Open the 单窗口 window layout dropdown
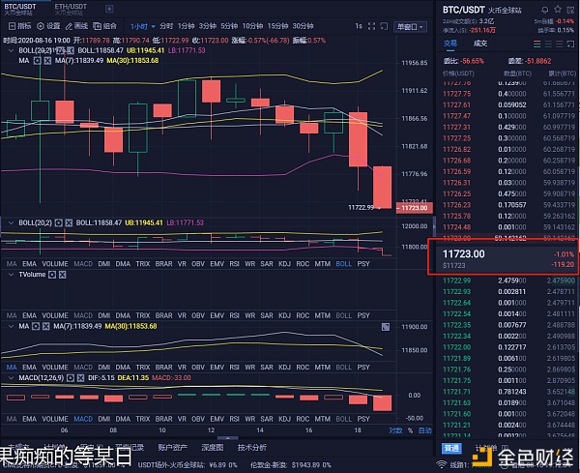The image size is (580, 473). coord(410,27)
